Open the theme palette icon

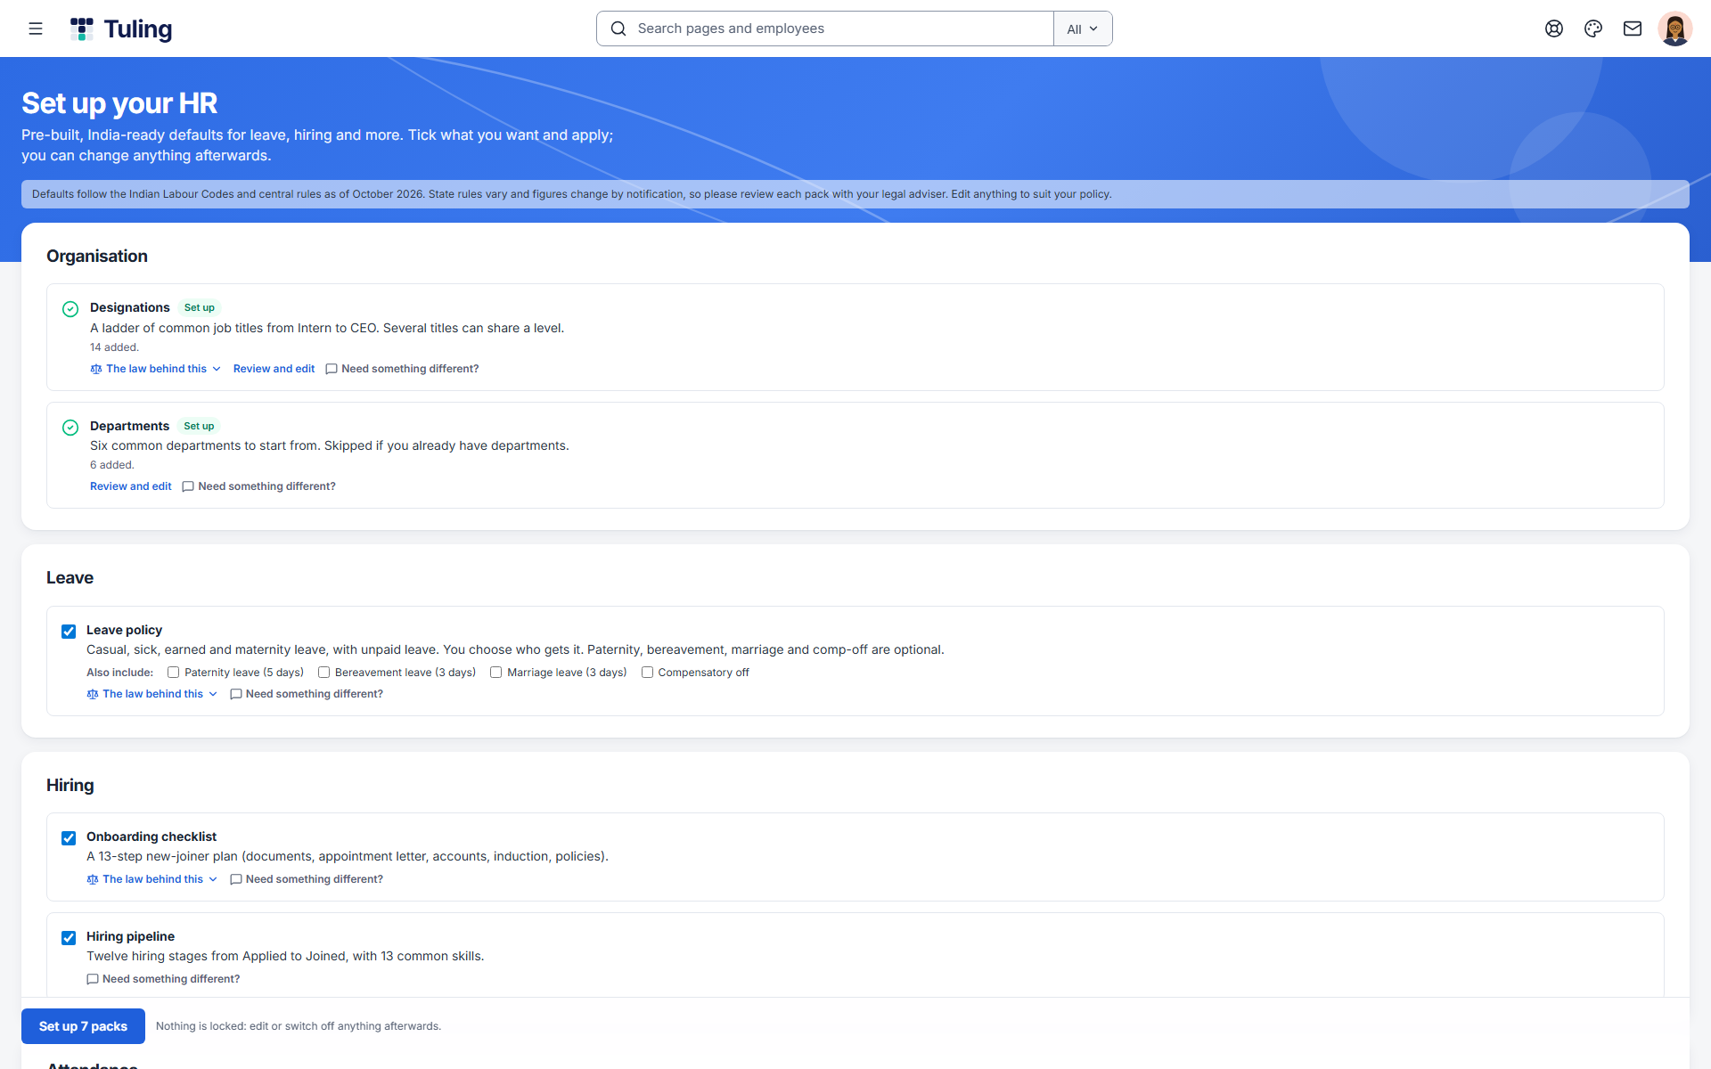click(1593, 29)
